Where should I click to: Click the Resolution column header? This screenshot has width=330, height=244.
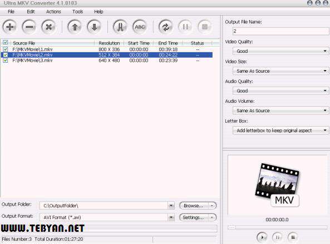pyautogui.click(x=109, y=43)
